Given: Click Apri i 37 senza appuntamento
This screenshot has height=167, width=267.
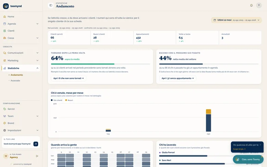Looking at the screenshot, I should click(178, 78).
